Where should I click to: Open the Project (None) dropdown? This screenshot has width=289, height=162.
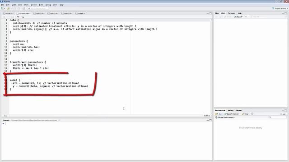(x=280, y=9)
